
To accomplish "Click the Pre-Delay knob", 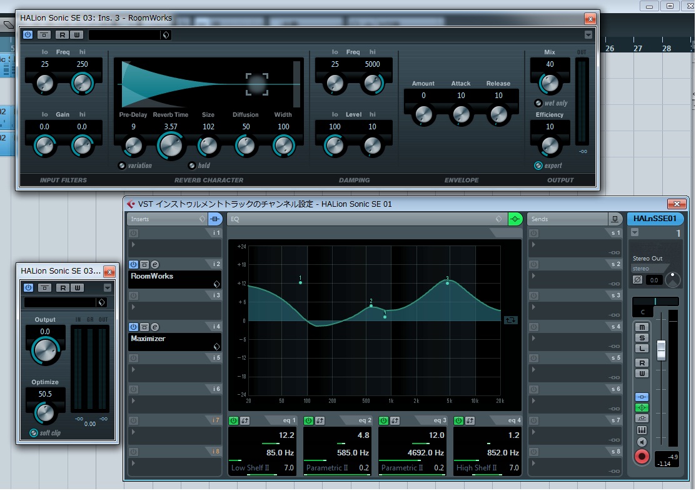I will 133,146.
